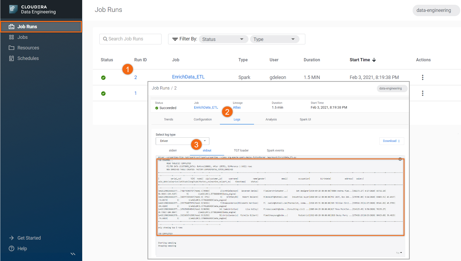Click the Get Started arrow icon
Viewport: 461px width, 261px height.
11,238
